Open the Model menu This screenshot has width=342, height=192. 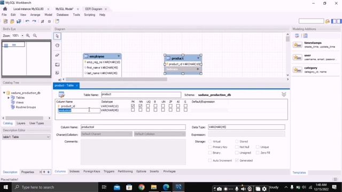click(49, 15)
